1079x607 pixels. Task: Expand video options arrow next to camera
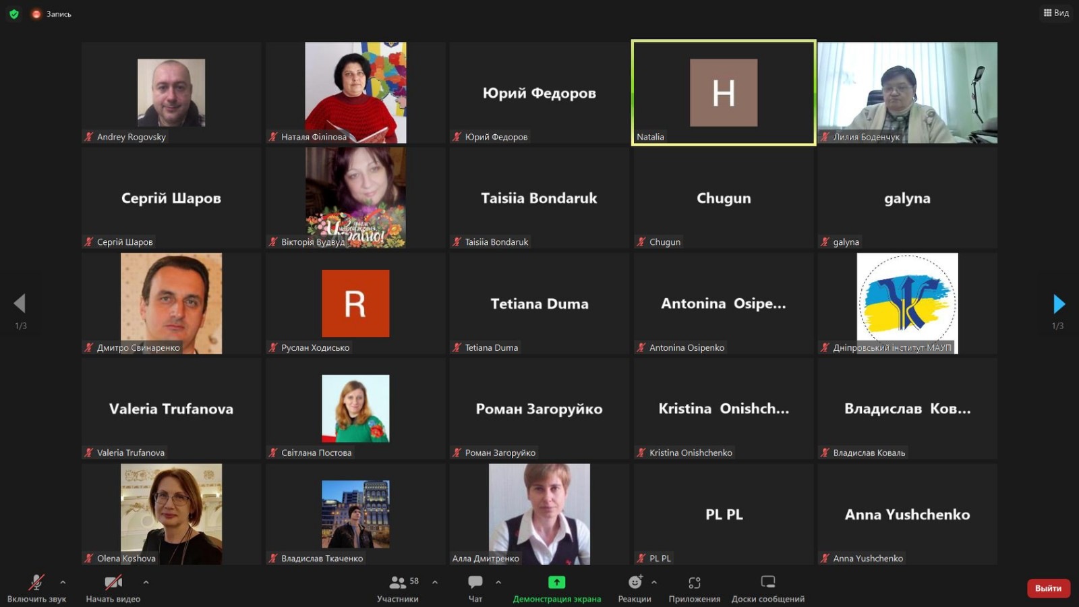click(x=146, y=582)
